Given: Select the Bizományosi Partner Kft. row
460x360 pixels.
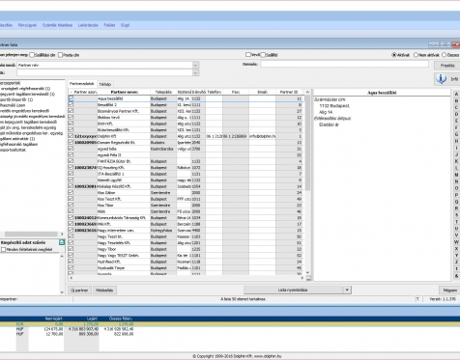Looking at the screenshot, I should tap(186, 111).
